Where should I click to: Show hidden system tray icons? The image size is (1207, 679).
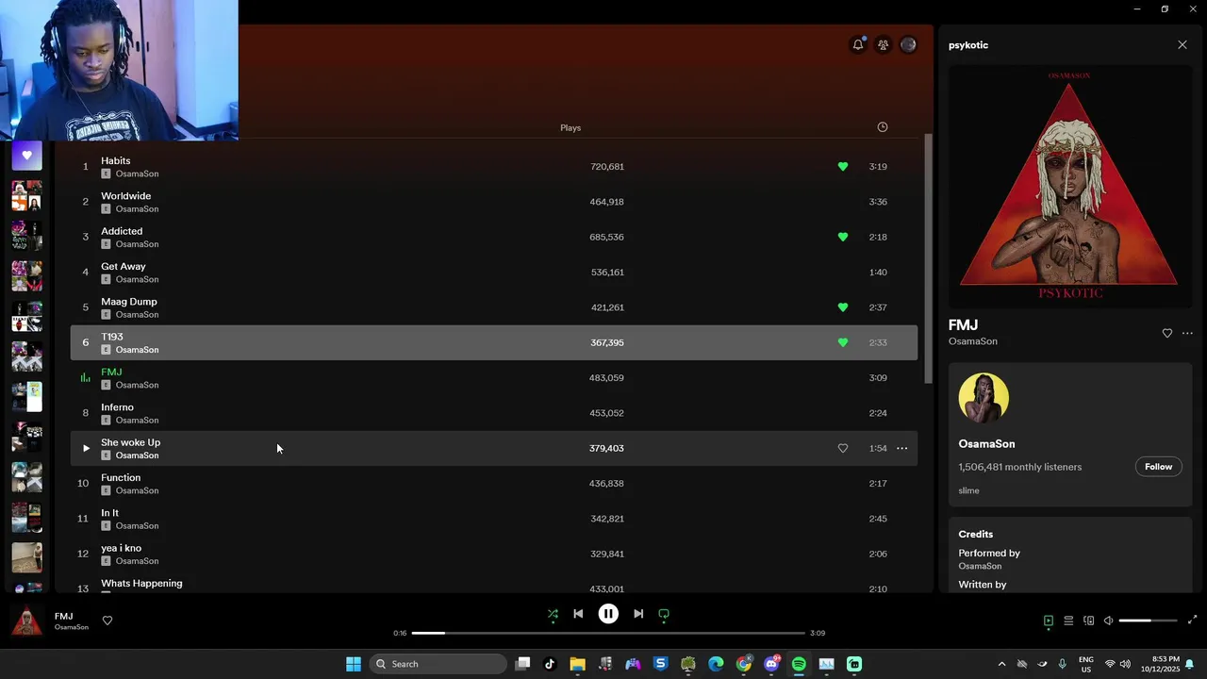(x=1001, y=664)
